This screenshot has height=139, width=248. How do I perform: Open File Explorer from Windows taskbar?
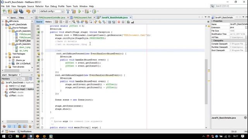[x=17, y=136]
